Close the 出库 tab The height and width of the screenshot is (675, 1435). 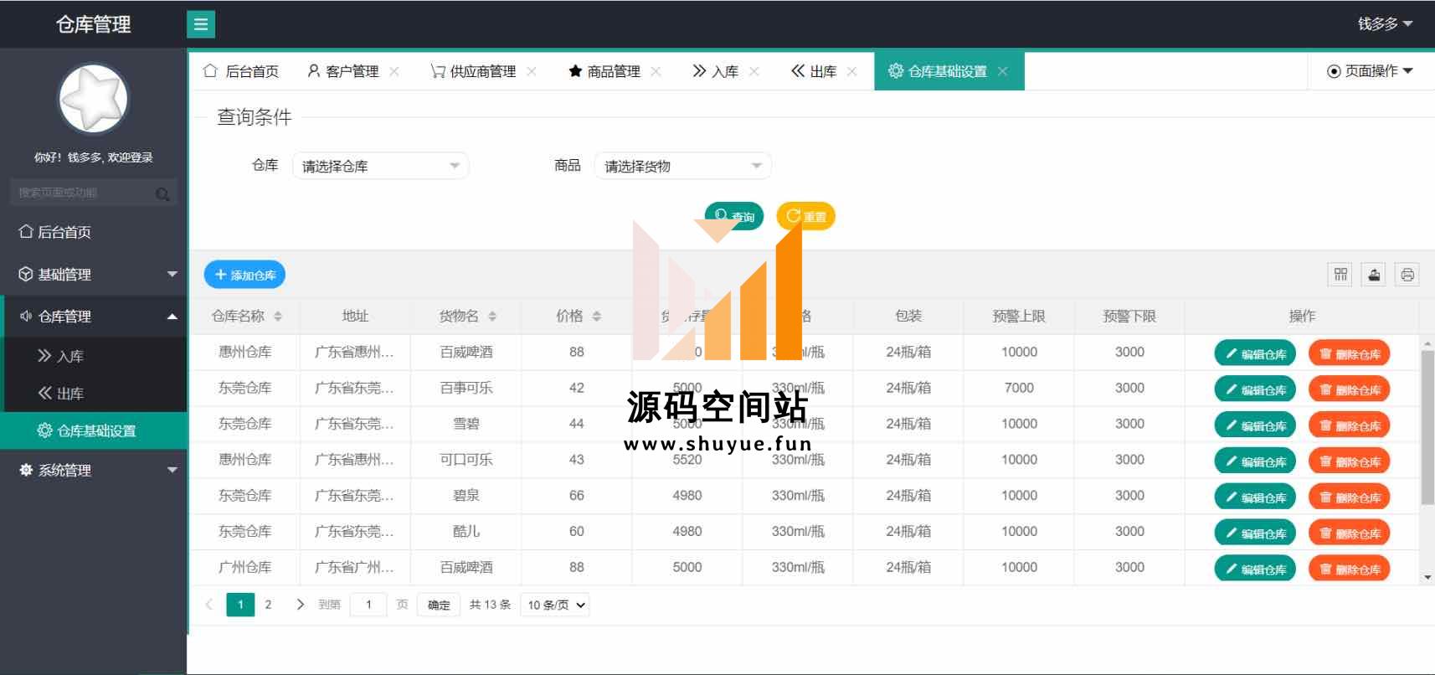852,71
